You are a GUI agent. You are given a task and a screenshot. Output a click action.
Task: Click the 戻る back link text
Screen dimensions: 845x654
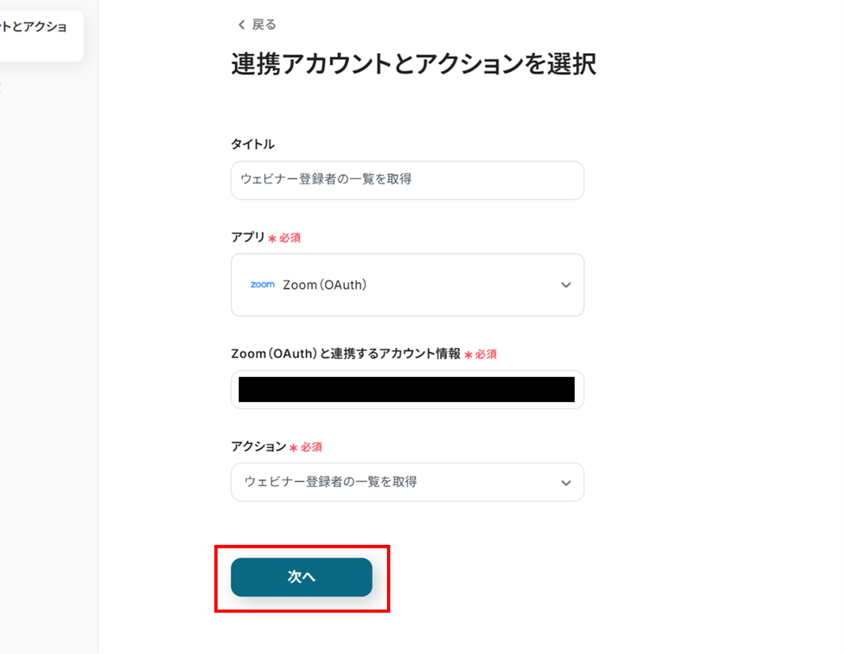coord(264,25)
